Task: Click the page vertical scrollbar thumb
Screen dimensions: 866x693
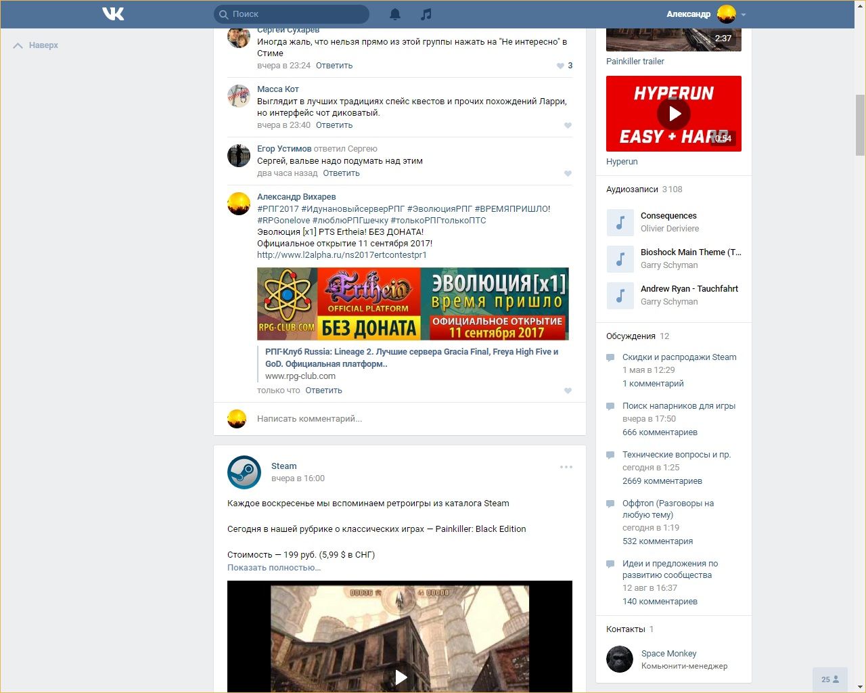Action: pyautogui.click(x=860, y=125)
